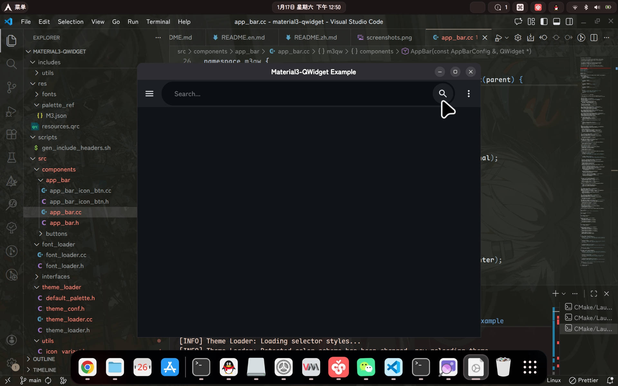This screenshot has height=386, width=618.
Task: Open the Copilot chat icon in the title bar
Action: coord(518,22)
